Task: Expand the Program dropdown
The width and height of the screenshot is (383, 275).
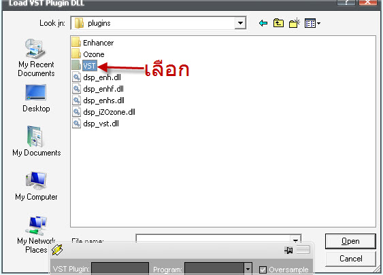Action: pyautogui.click(x=248, y=269)
